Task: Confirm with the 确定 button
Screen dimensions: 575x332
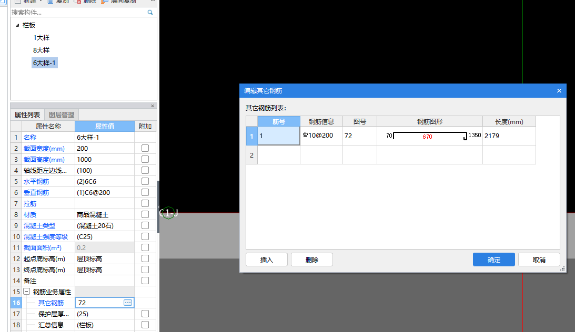Action: tap(493, 260)
